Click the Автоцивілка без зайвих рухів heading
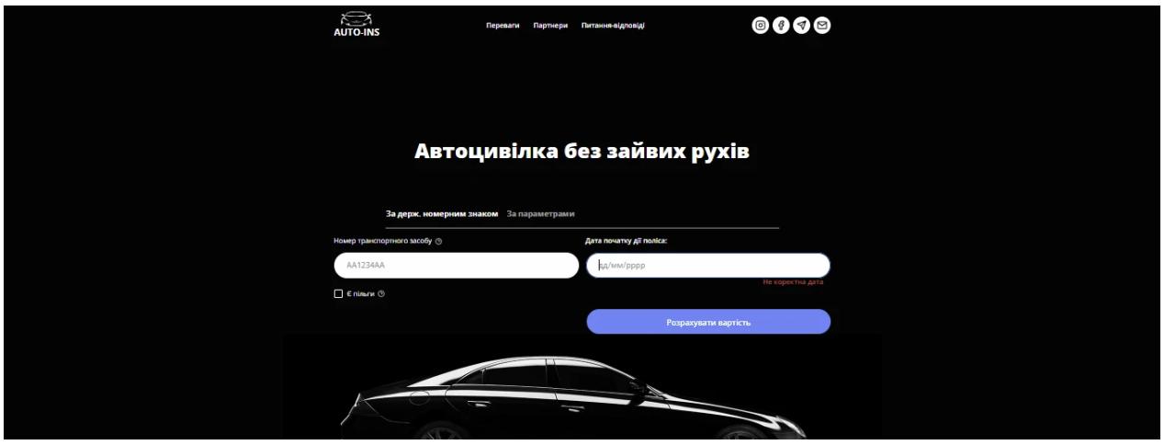The height and width of the screenshot is (445, 1164). tap(582, 151)
